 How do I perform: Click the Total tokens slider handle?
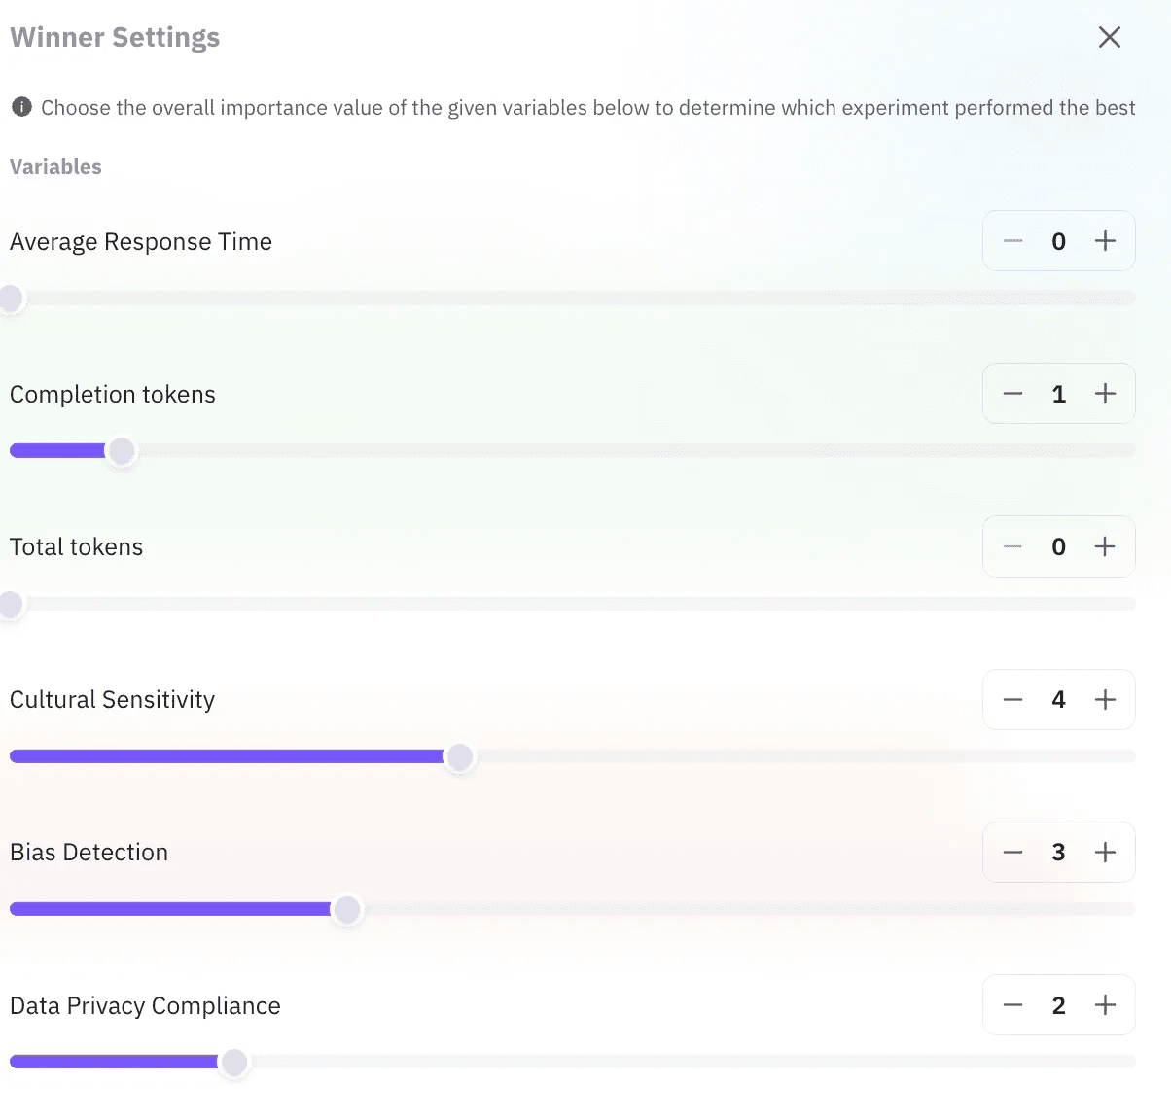[x=11, y=604]
